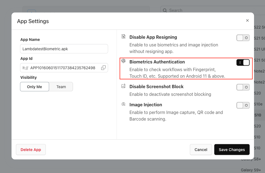Edit the App Name text field
This screenshot has height=173, width=265.
click(x=64, y=49)
